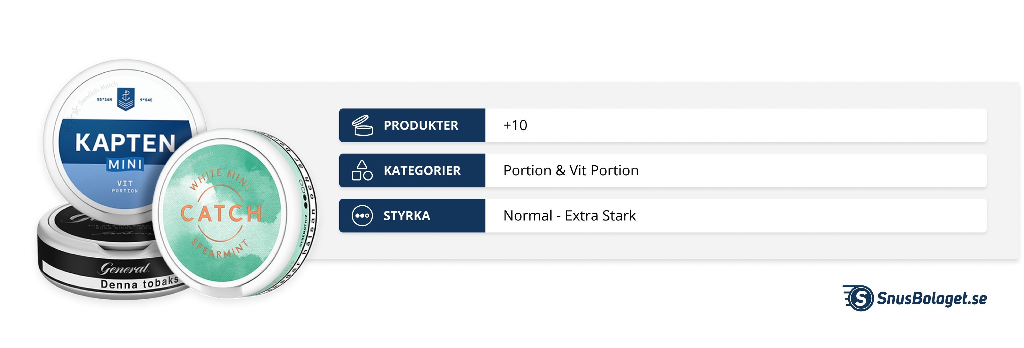This screenshot has width=1024, height=348.
Task: Click the shapes Kategorier icon
Action: pos(362,170)
